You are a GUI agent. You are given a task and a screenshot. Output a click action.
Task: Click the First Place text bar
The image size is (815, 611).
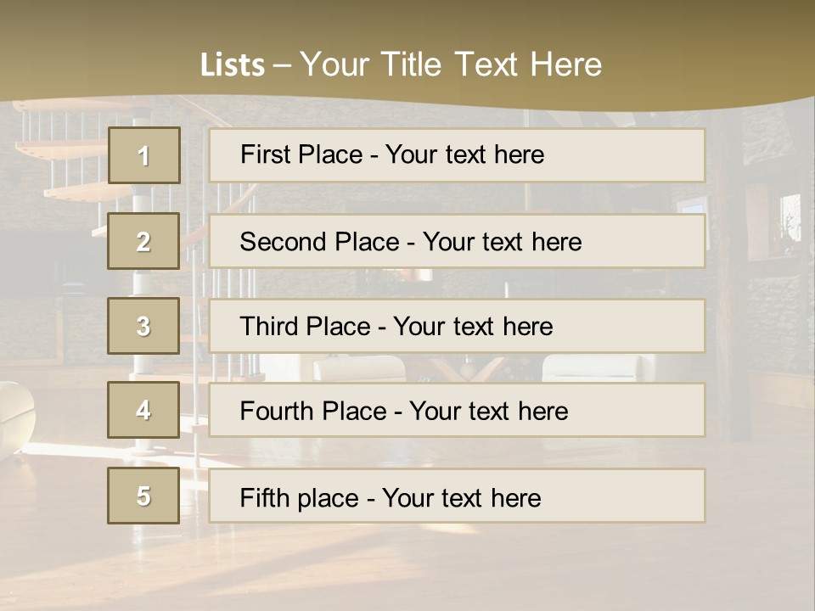click(x=457, y=155)
